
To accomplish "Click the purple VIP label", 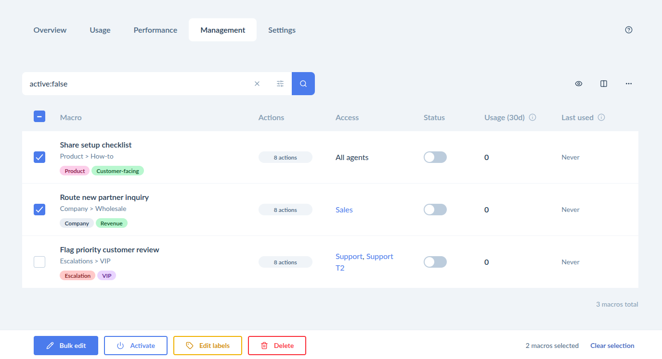I will (107, 275).
